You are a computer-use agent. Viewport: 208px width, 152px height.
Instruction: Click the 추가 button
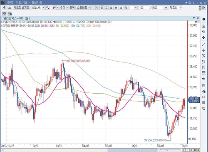(62, 7)
